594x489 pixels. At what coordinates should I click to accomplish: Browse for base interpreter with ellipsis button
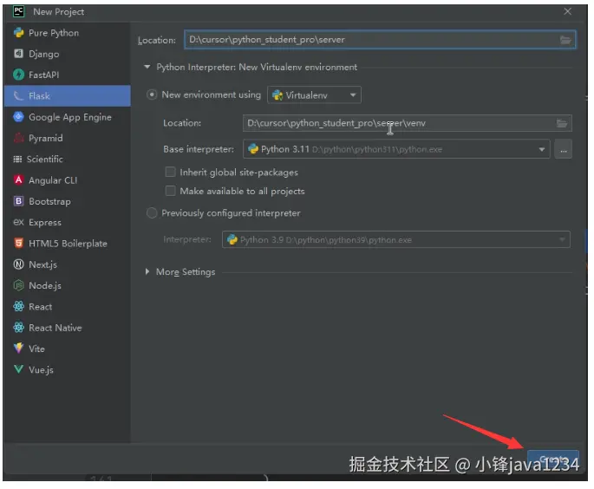coord(563,149)
